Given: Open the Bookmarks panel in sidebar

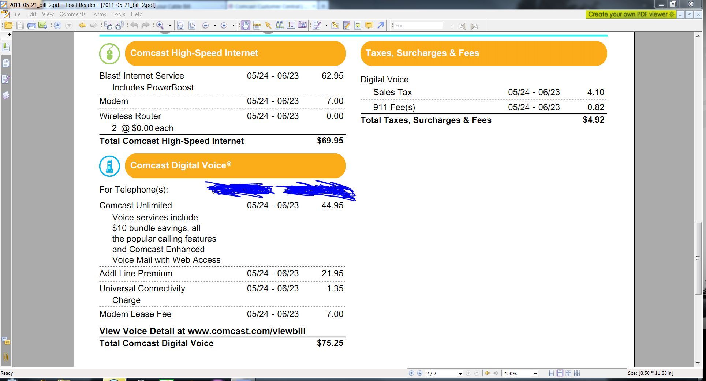Looking at the screenshot, I should (6, 47).
